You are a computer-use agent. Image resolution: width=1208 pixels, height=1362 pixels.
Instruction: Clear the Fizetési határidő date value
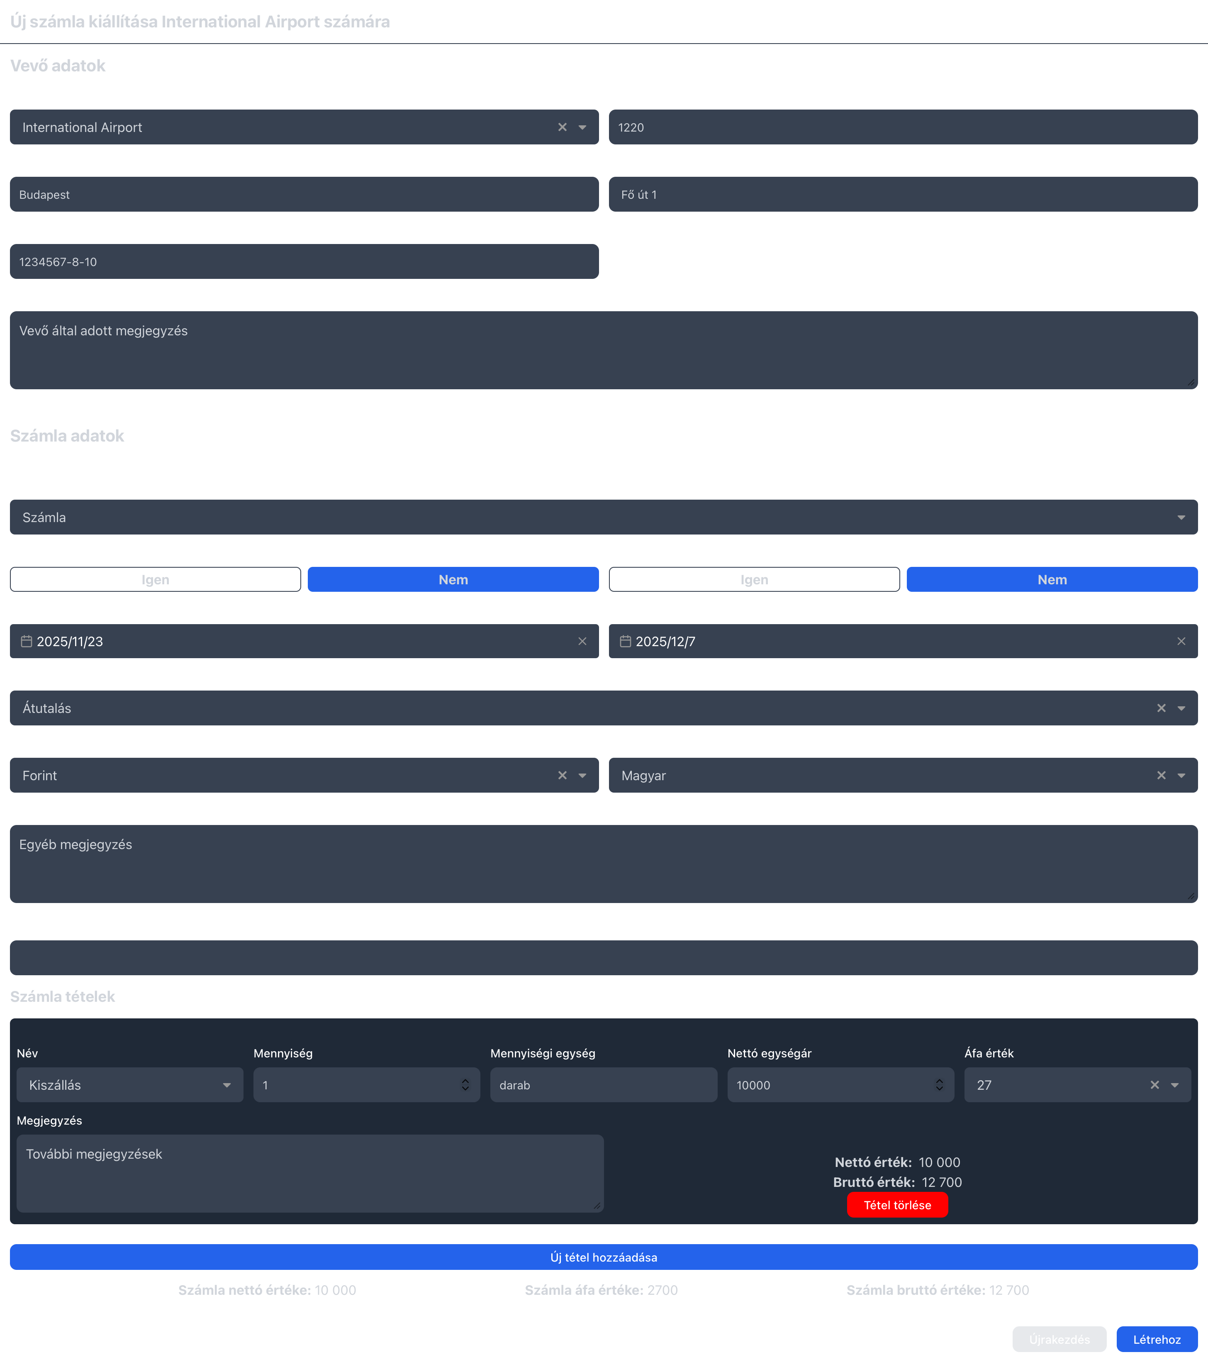[1181, 641]
